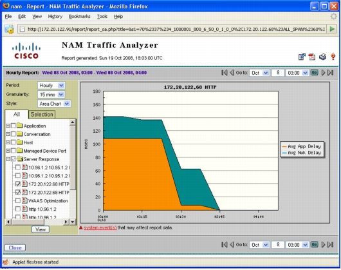
Task: Open the red question mark help icon
Action: coord(333,57)
